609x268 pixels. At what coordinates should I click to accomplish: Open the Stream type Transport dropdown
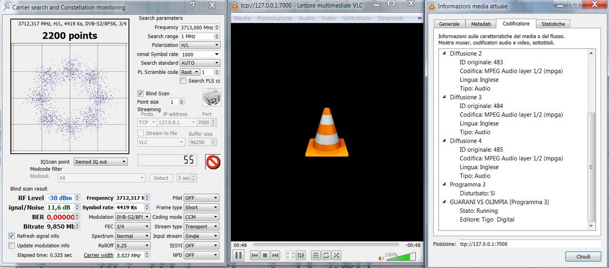[201, 227]
